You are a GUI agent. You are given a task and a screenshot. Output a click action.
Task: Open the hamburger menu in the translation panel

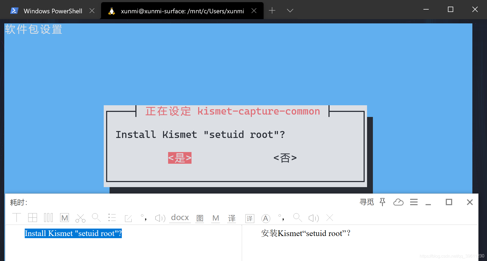414,202
